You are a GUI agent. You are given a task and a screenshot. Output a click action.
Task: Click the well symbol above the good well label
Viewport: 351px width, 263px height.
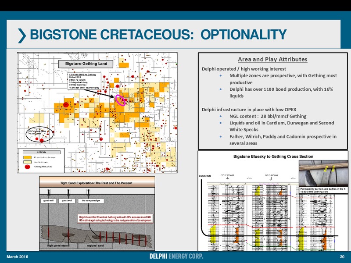tap(49, 192)
